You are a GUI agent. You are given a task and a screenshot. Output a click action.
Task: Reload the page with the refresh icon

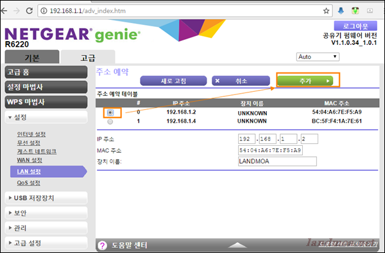tap(30, 11)
